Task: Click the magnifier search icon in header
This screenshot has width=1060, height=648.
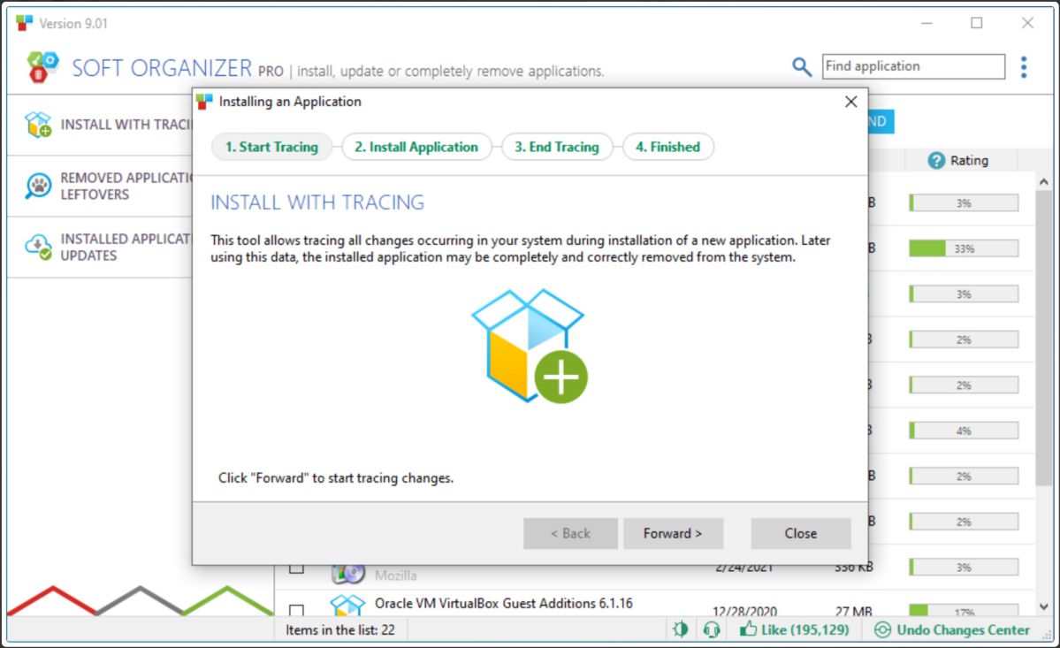Action: click(x=801, y=67)
